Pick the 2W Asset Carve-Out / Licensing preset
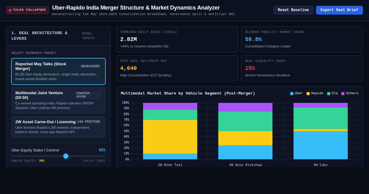 (x=58, y=127)
